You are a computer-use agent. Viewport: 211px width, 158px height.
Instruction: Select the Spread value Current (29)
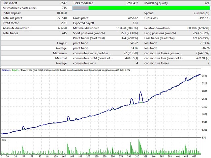click(x=201, y=13)
